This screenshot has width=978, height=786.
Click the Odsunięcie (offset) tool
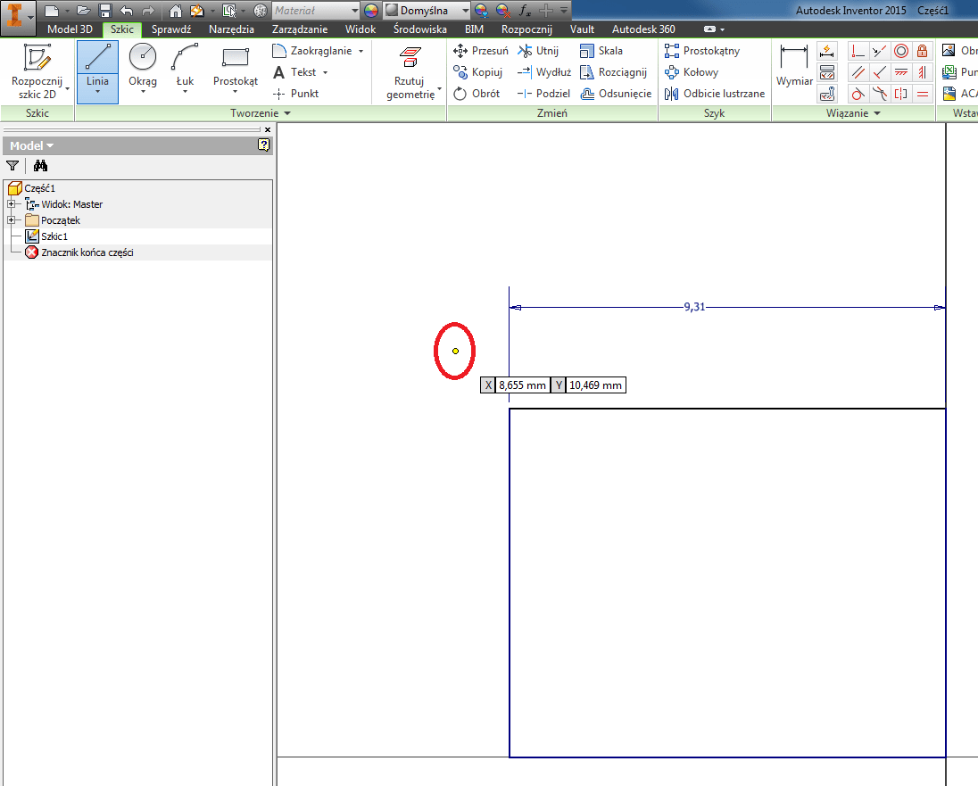(616, 94)
